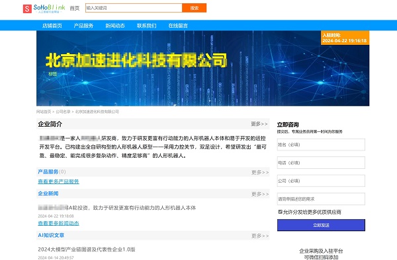Click the 立即咨询 form heading
The height and width of the screenshot is (260, 397).
point(288,125)
